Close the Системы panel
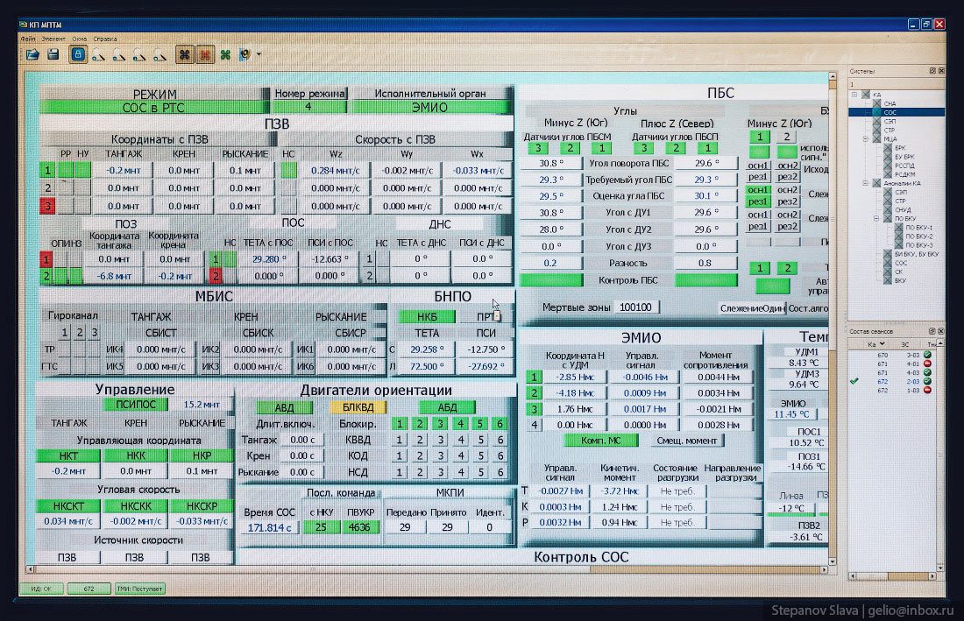 (x=940, y=71)
